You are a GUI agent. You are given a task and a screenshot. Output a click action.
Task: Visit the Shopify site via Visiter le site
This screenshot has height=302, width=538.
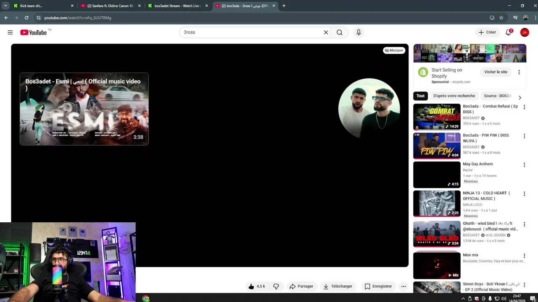496,72
